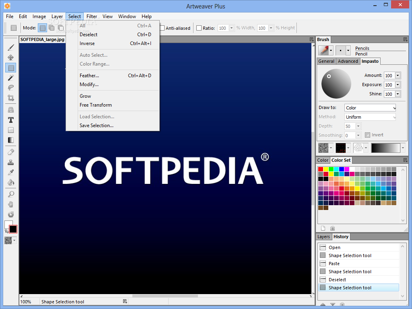Switch to the General brush tab
Viewport: 412px width, 309px height.
coord(326,61)
